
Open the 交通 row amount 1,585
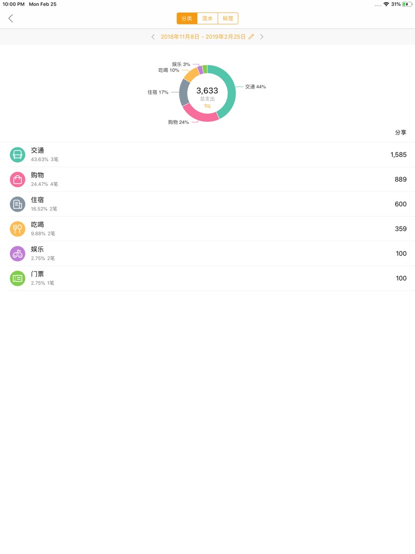(398, 155)
